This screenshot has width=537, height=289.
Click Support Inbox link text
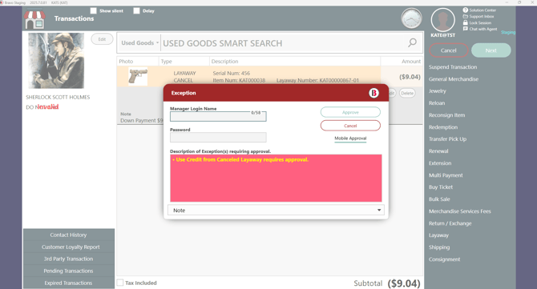click(x=482, y=17)
